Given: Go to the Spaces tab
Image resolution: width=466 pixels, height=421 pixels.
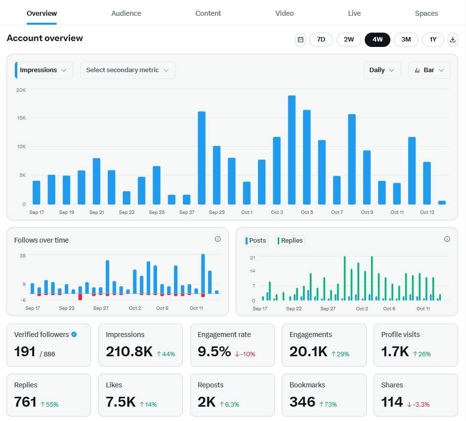Looking at the screenshot, I should tap(426, 13).
